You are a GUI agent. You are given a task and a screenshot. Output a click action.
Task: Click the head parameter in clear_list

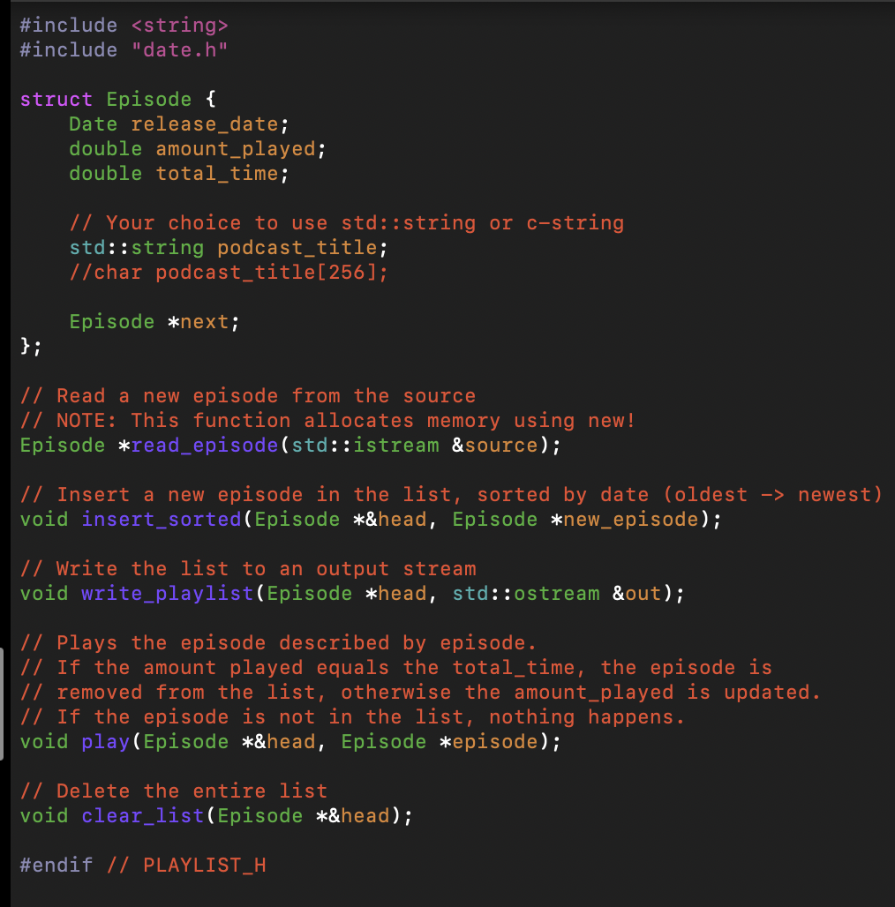point(364,815)
